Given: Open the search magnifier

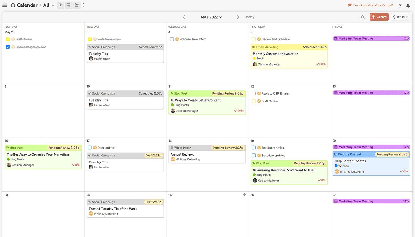Looking at the screenshot, I should pyautogui.click(x=363, y=17).
